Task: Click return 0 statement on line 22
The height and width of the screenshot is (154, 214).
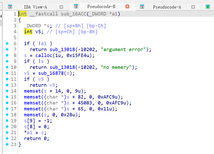Action: pyautogui.click(x=37, y=139)
